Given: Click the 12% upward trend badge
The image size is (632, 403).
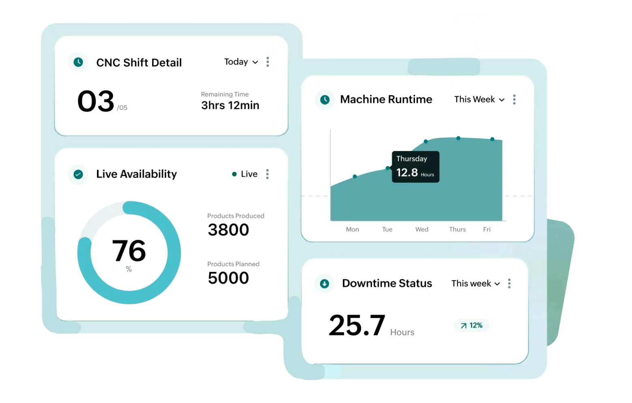Looking at the screenshot, I should pos(472,325).
